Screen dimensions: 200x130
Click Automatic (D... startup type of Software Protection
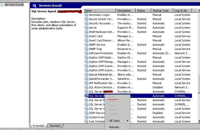tap(162, 53)
